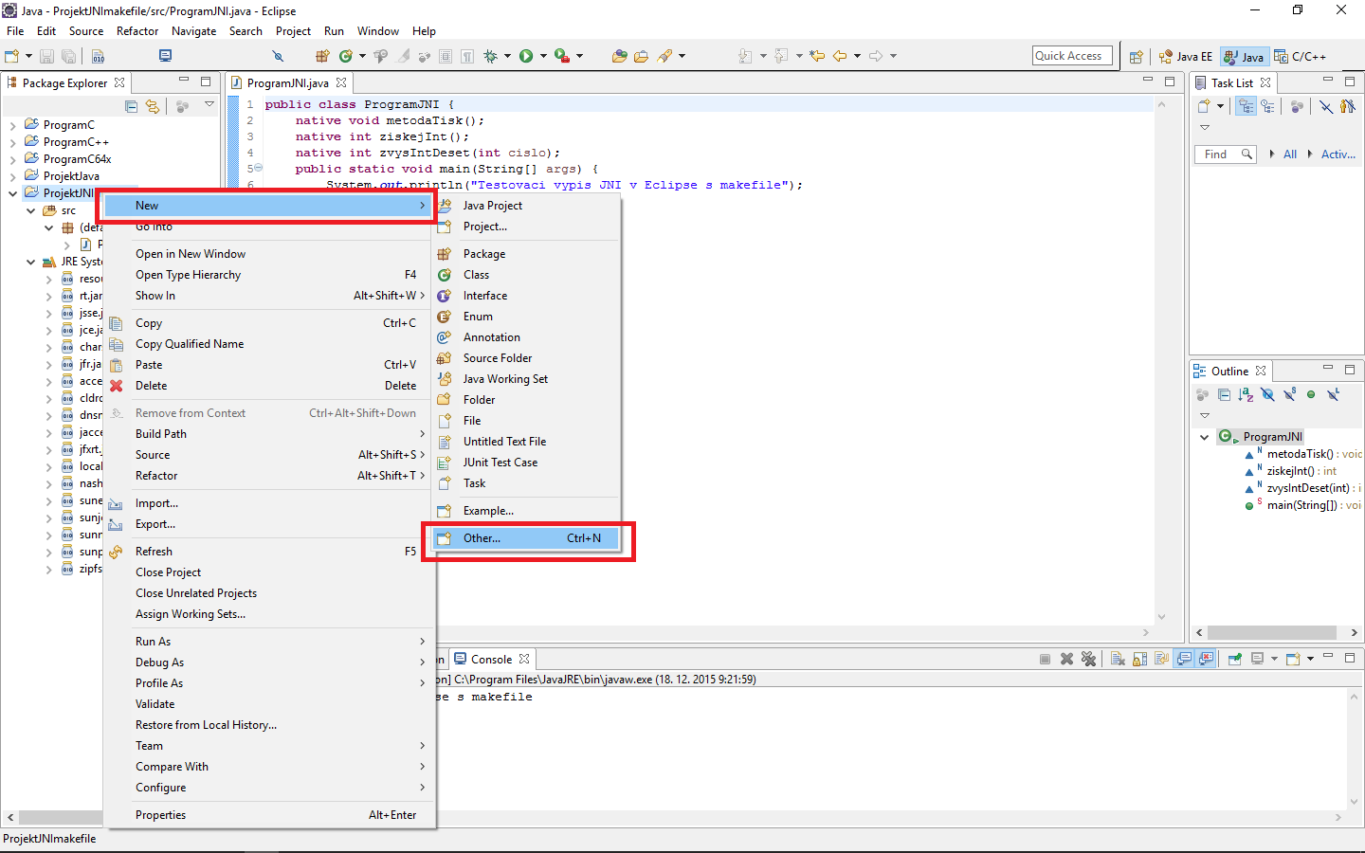The image size is (1365, 853).
Task: Toggle hiding static members in Outline
Action: pyautogui.click(x=1289, y=394)
